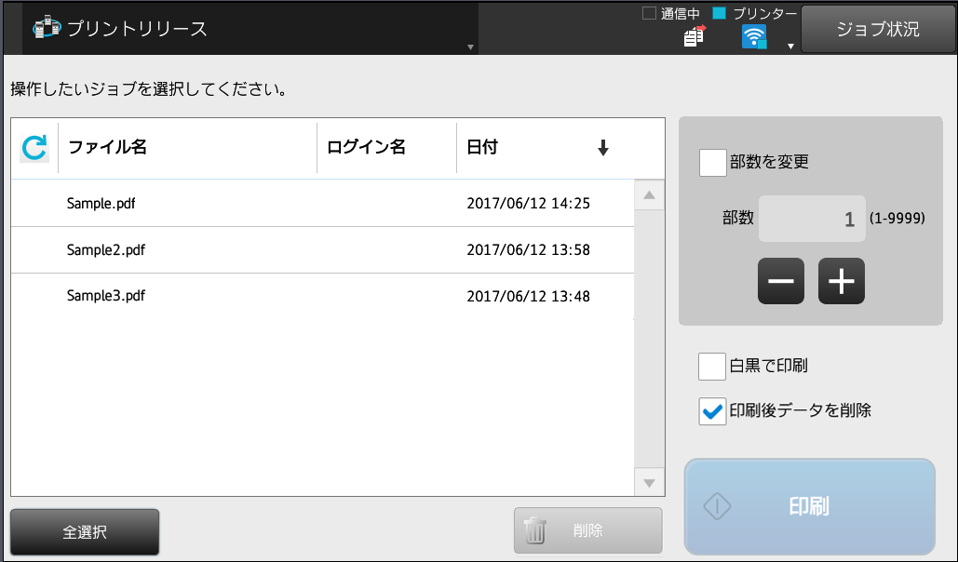The width and height of the screenshot is (958, 562).
Task: Decrease copies with the minus button
Action: click(781, 281)
